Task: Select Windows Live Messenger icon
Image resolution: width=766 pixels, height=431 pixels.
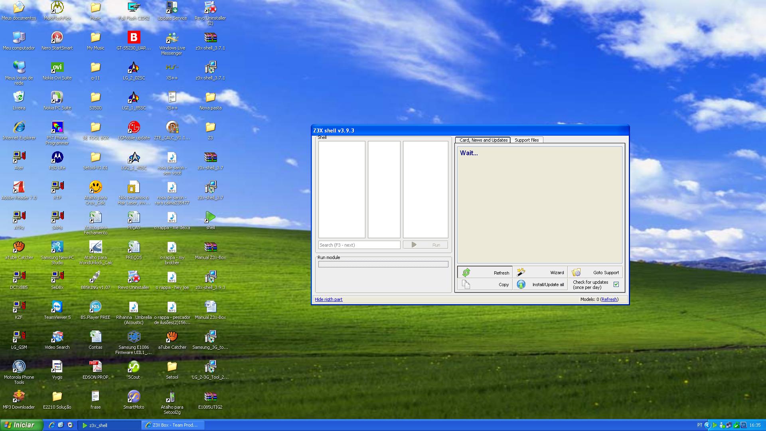Action: 172,43
